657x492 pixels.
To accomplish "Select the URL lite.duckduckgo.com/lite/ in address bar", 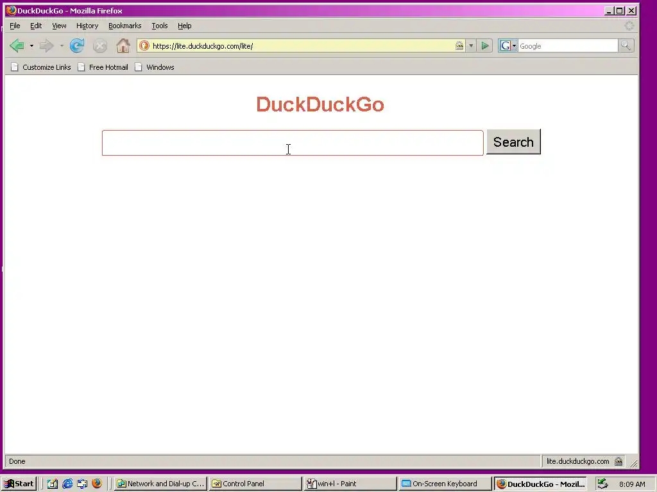I will 203,46.
